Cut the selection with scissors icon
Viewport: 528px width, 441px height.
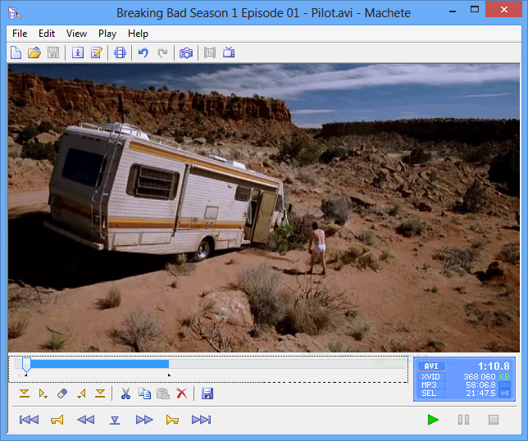[125, 394]
